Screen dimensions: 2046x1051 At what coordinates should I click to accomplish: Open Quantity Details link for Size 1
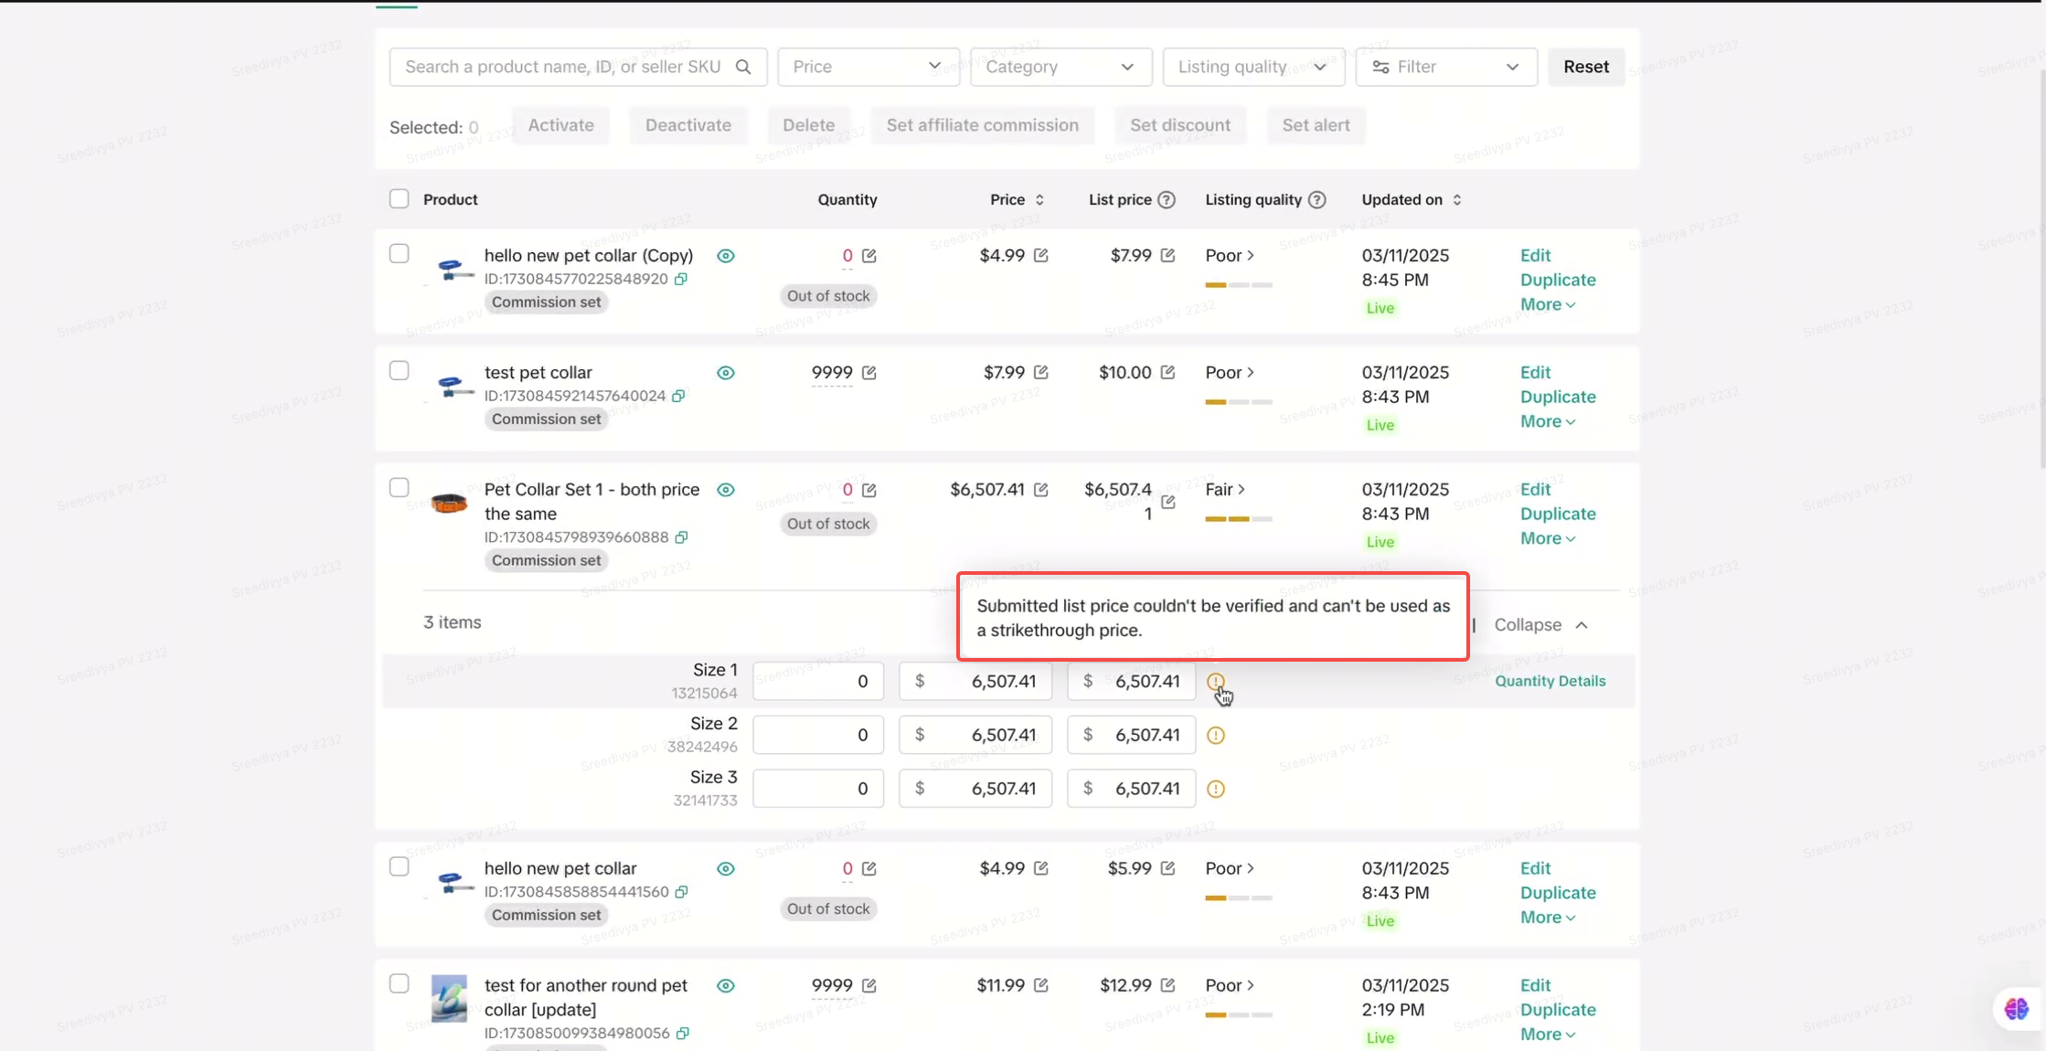tap(1550, 681)
